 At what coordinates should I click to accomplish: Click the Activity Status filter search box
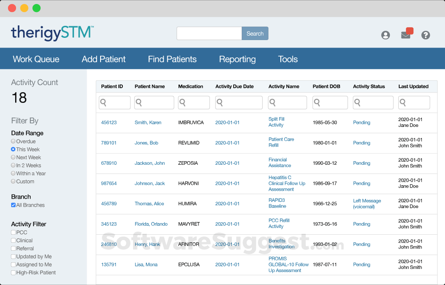click(373, 103)
